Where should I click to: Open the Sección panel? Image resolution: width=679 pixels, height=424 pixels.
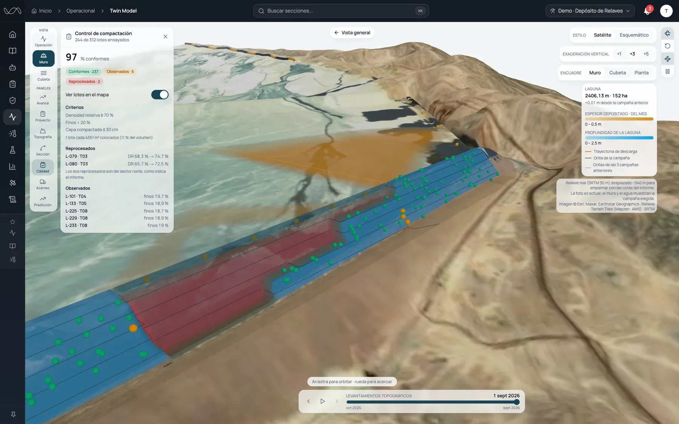click(43, 150)
